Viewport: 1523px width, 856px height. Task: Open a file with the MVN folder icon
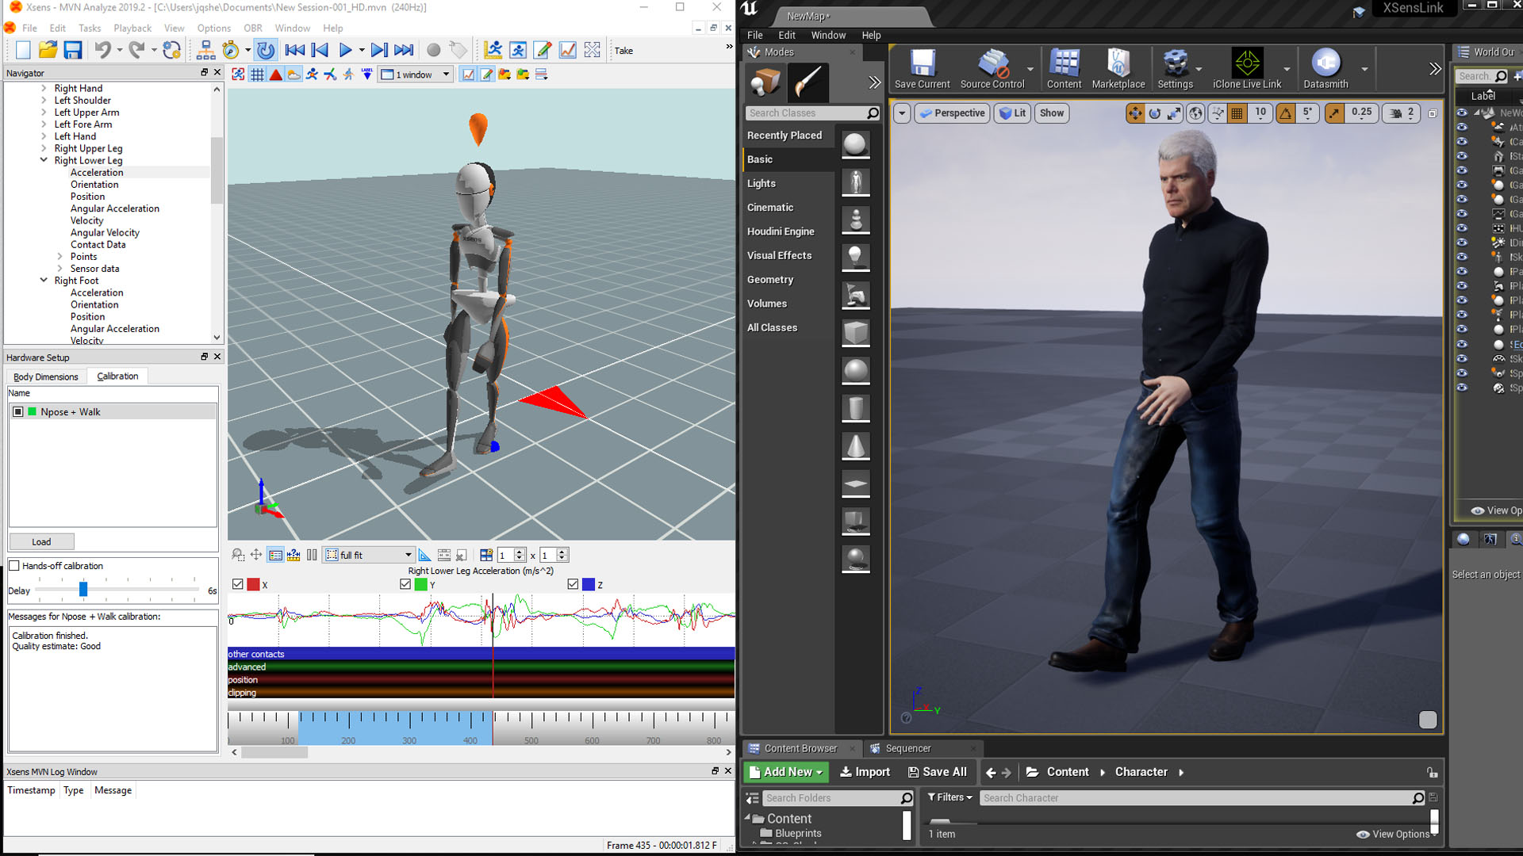pyautogui.click(x=48, y=51)
